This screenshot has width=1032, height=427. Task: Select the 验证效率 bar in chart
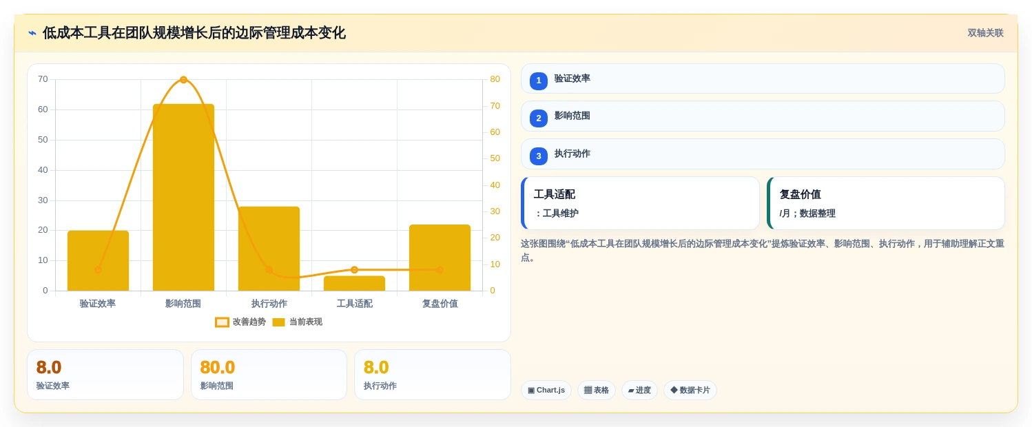tap(98, 260)
